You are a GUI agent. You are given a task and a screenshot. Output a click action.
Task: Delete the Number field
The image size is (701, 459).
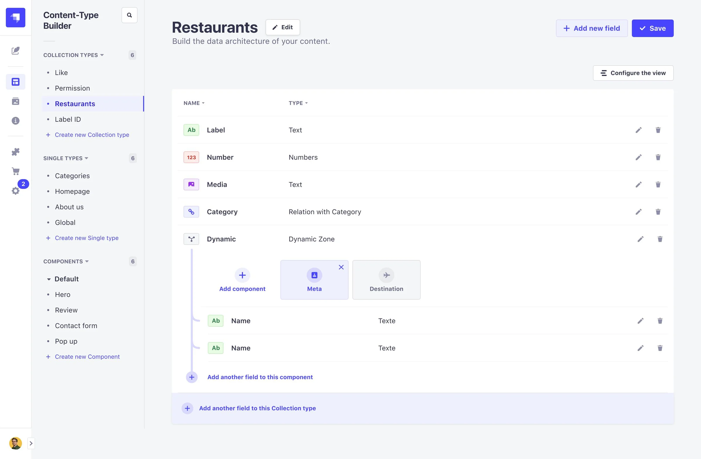658,157
